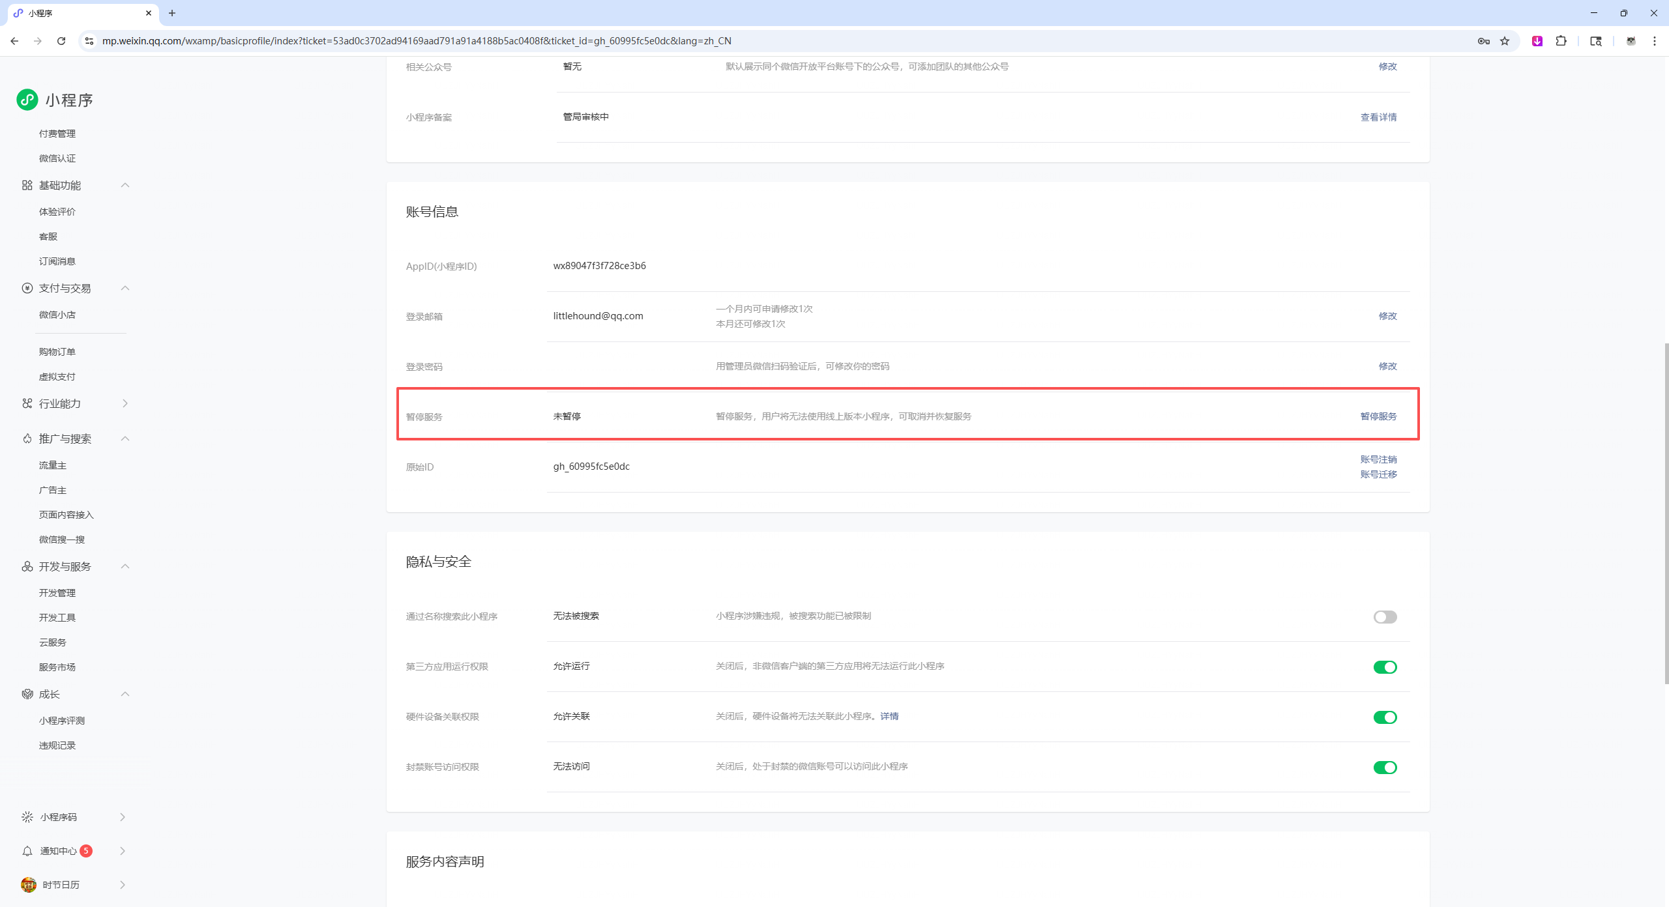
Task: Bookmark this page with star icon
Action: 1505,41
